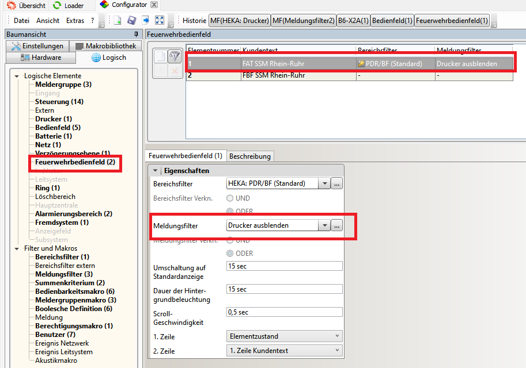Go to Bedienfeld(1) in history
This screenshot has width=526, height=368.
coord(392,21)
